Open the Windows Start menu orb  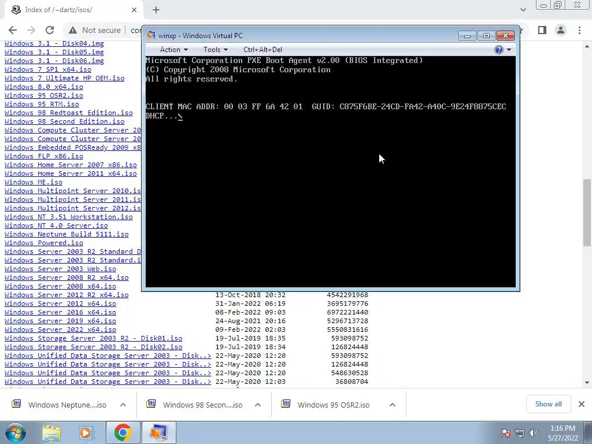click(15, 432)
